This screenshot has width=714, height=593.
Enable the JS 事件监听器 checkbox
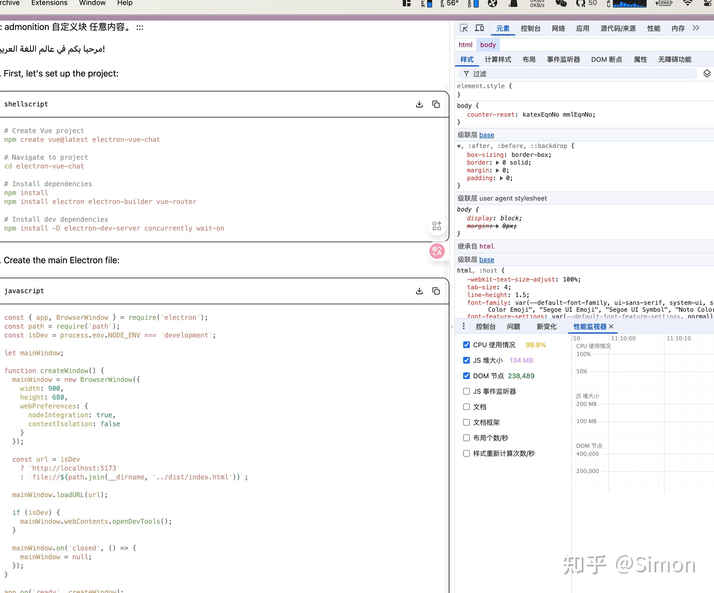466,391
